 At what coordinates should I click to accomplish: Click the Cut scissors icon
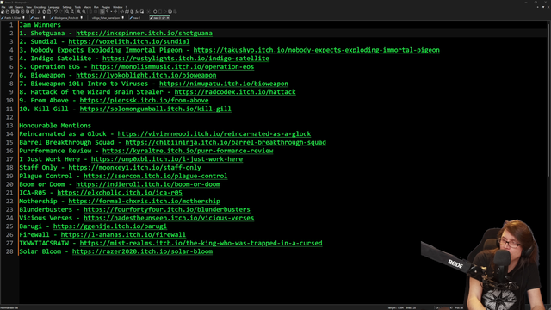40,11
